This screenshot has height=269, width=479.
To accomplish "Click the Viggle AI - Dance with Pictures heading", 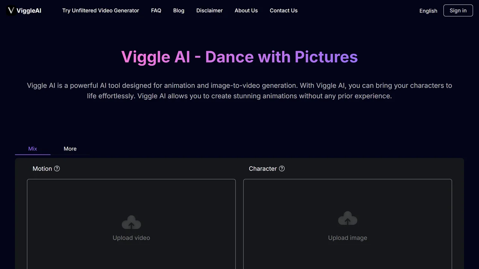I will pyautogui.click(x=239, y=57).
